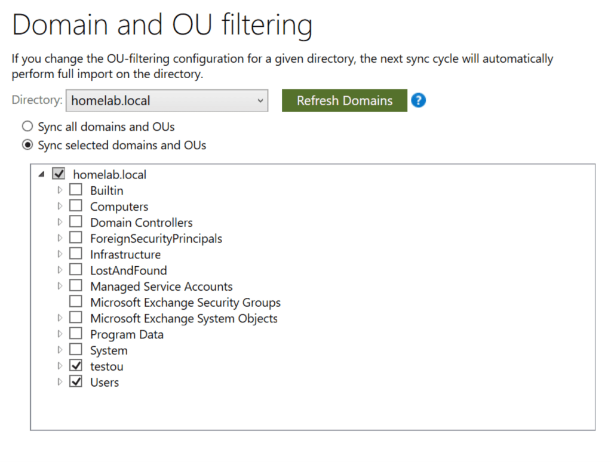Collapse the homelab.local tree node
Viewport: 611px width, 462px height.
pyautogui.click(x=41, y=174)
